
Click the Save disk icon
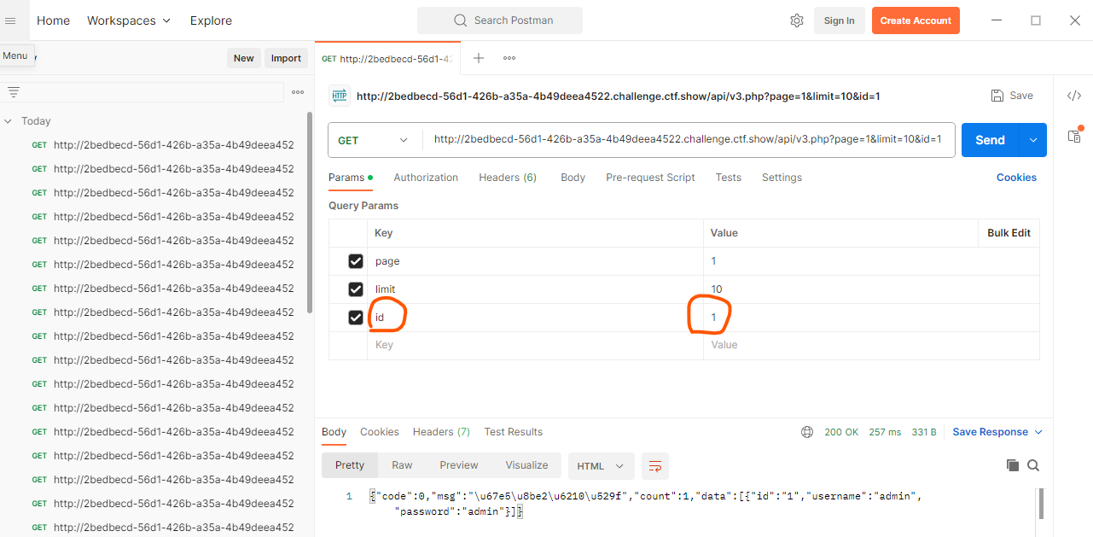[997, 96]
